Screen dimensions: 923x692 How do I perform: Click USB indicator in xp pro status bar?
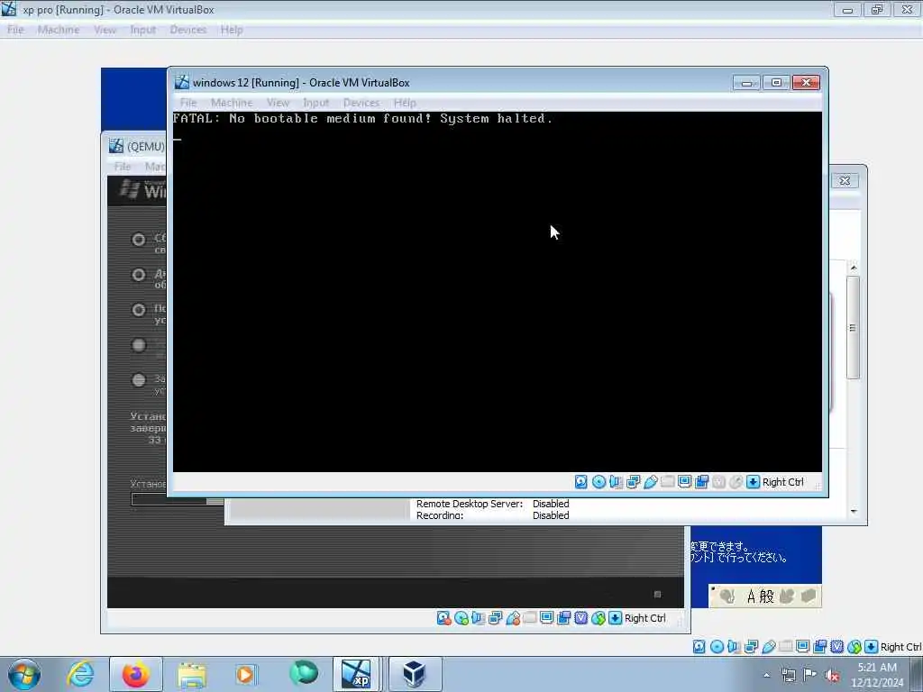click(768, 647)
